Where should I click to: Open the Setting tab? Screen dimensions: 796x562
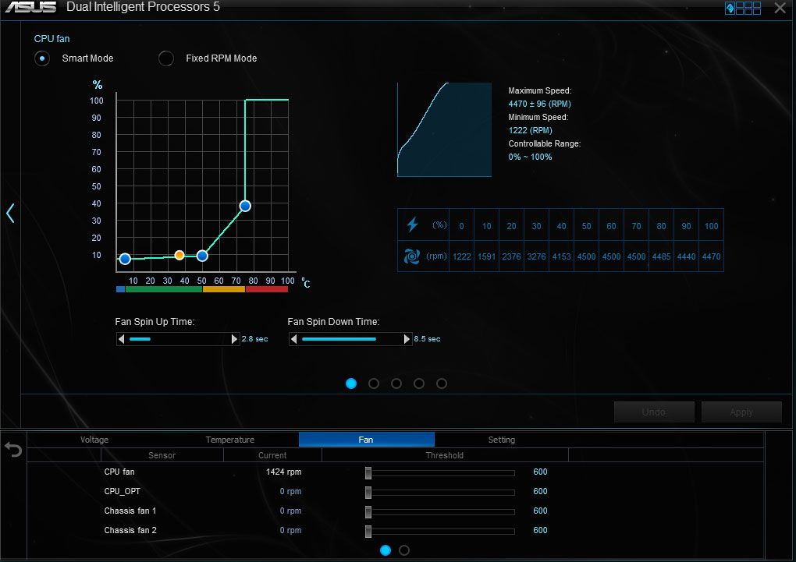pos(502,440)
